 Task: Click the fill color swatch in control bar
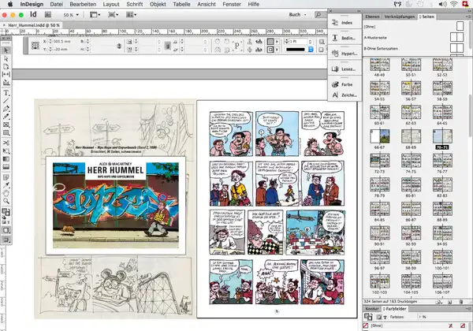tap(269, 40)
